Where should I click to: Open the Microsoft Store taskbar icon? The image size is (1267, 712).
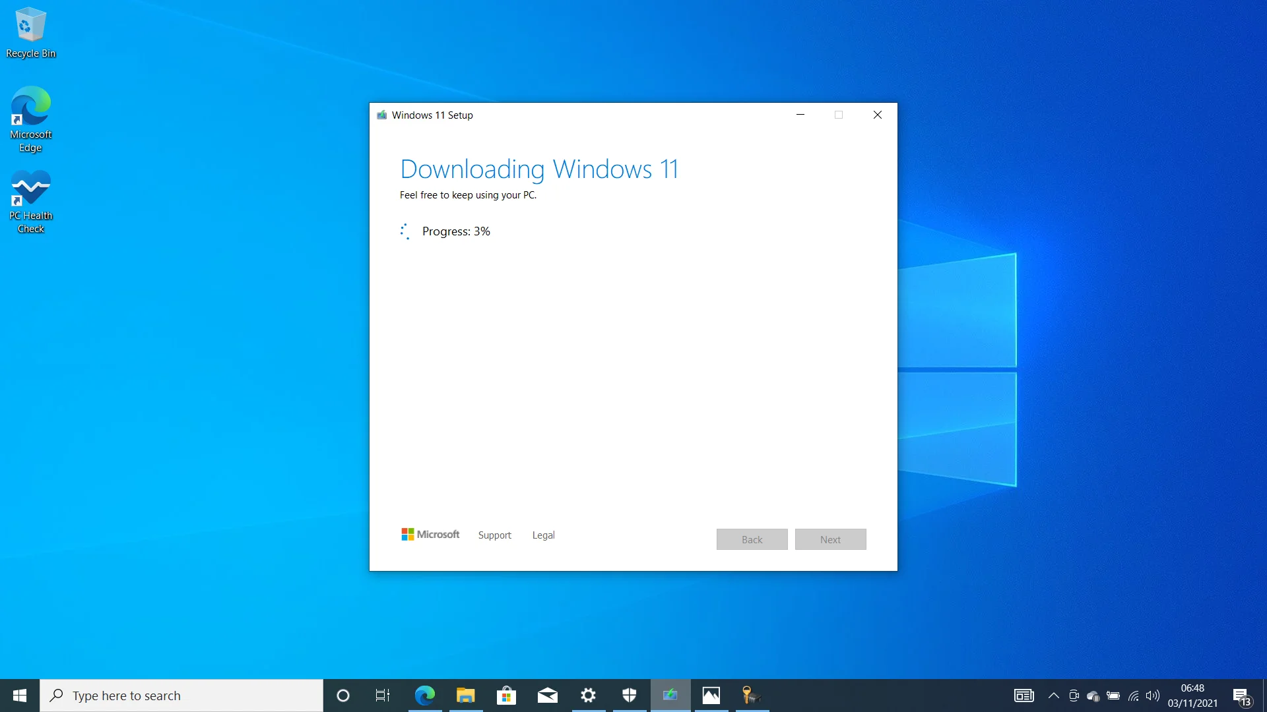point(506,695)
